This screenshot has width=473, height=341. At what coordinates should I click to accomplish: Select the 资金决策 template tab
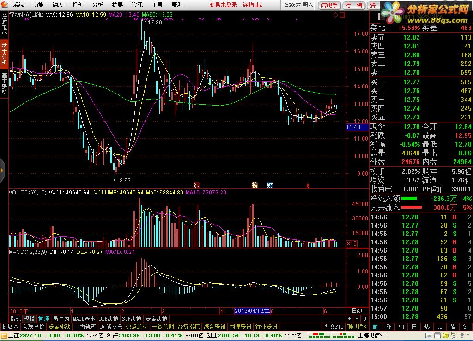tap(156, 319)
